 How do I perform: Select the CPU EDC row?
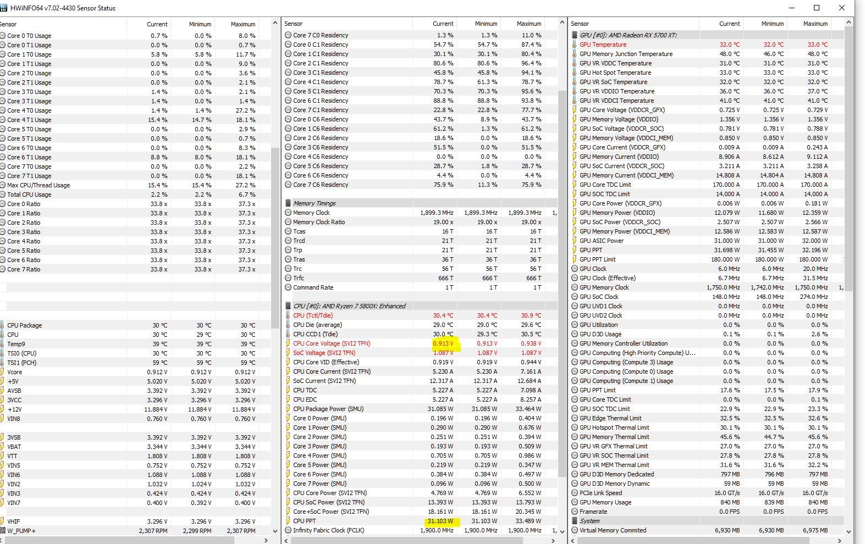(420, 399)
